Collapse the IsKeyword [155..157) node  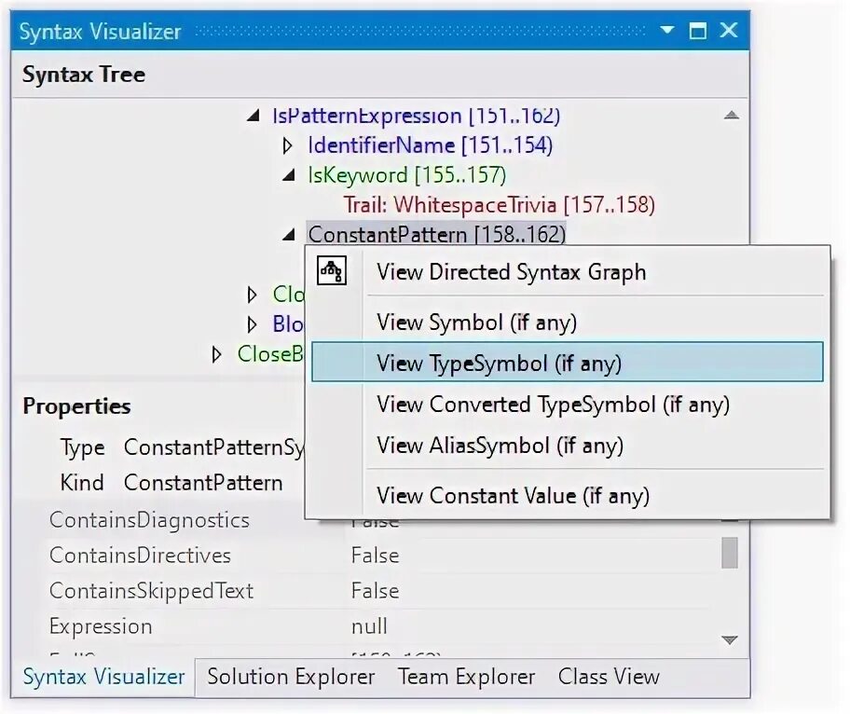pyautogui.click(x=289, y=174)
